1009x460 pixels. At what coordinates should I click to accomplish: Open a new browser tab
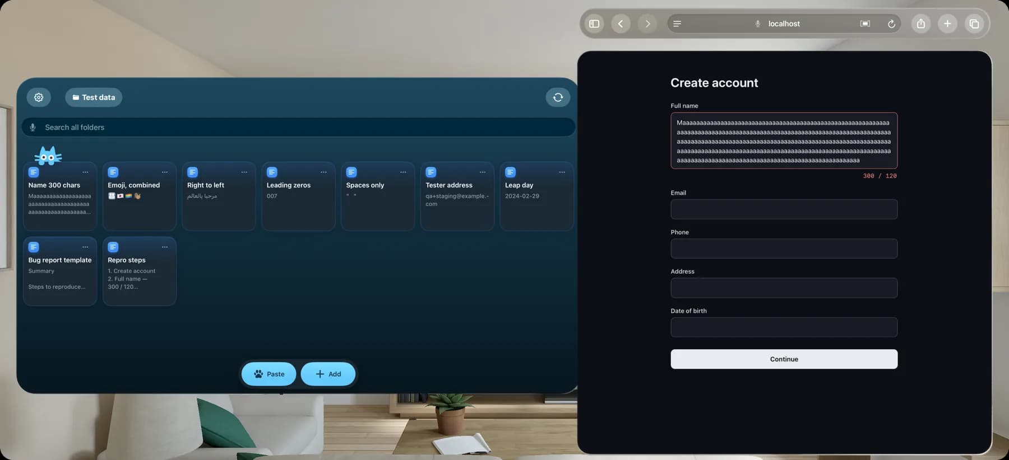tap(947, 24)
